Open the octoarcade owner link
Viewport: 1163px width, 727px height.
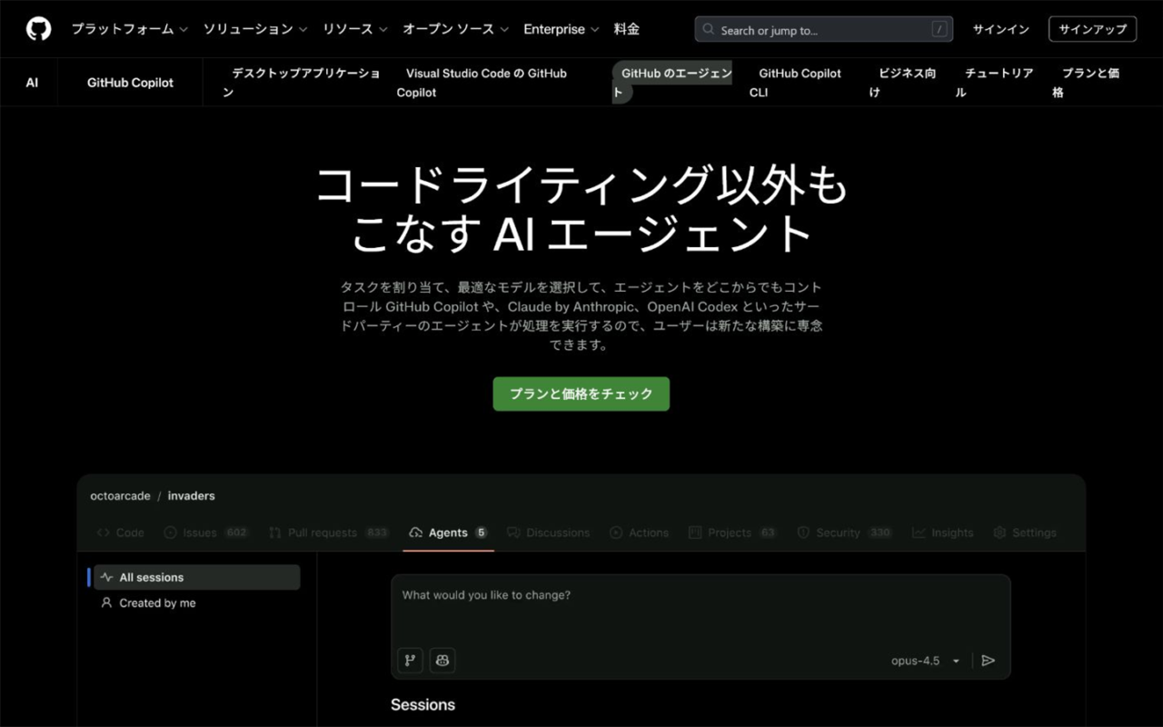pos(120,496)
